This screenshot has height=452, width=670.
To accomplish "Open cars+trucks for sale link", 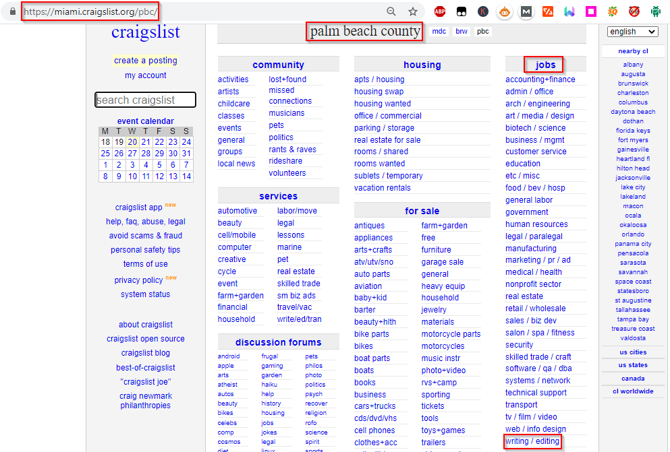I will pos(374,406).
